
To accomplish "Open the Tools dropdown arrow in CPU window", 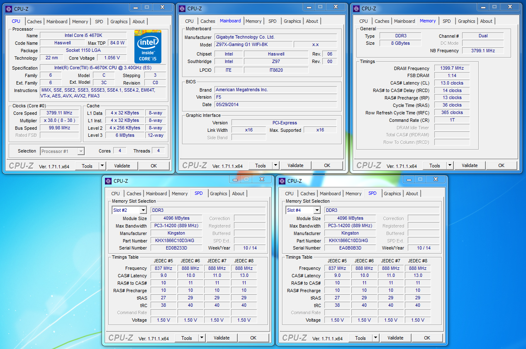I will point(102,166).
